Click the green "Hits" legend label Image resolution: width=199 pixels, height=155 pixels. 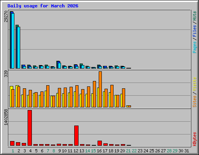(195, 16)
